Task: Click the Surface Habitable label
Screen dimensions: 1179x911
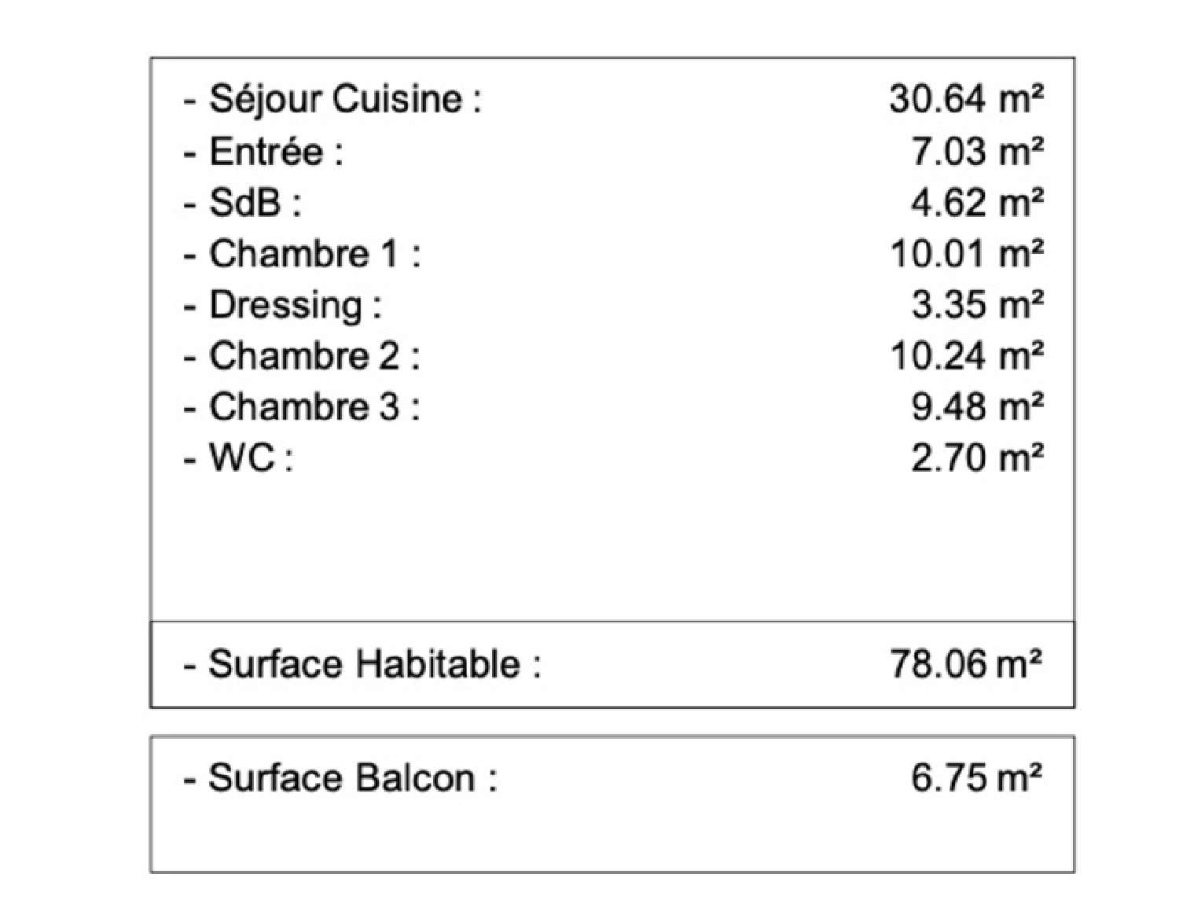Action: [x=363, y=664]
